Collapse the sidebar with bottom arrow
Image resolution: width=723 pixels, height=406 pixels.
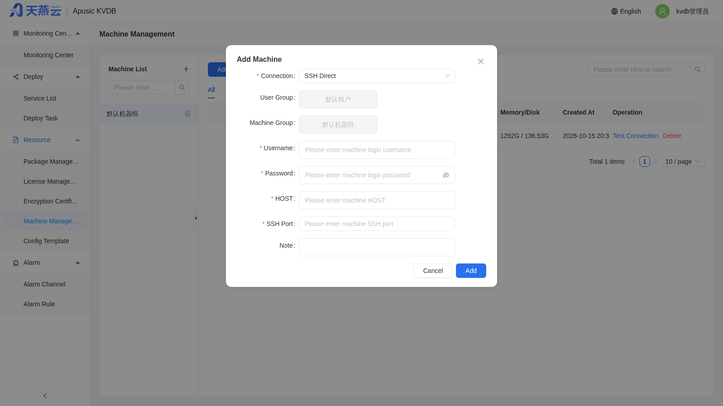pyautogui.click(x=45, y=396)
